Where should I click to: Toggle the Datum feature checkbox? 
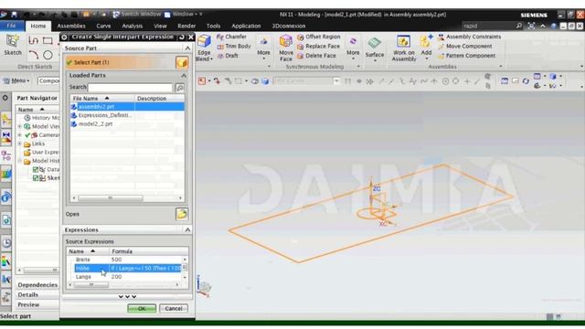(x=36, y=169)
